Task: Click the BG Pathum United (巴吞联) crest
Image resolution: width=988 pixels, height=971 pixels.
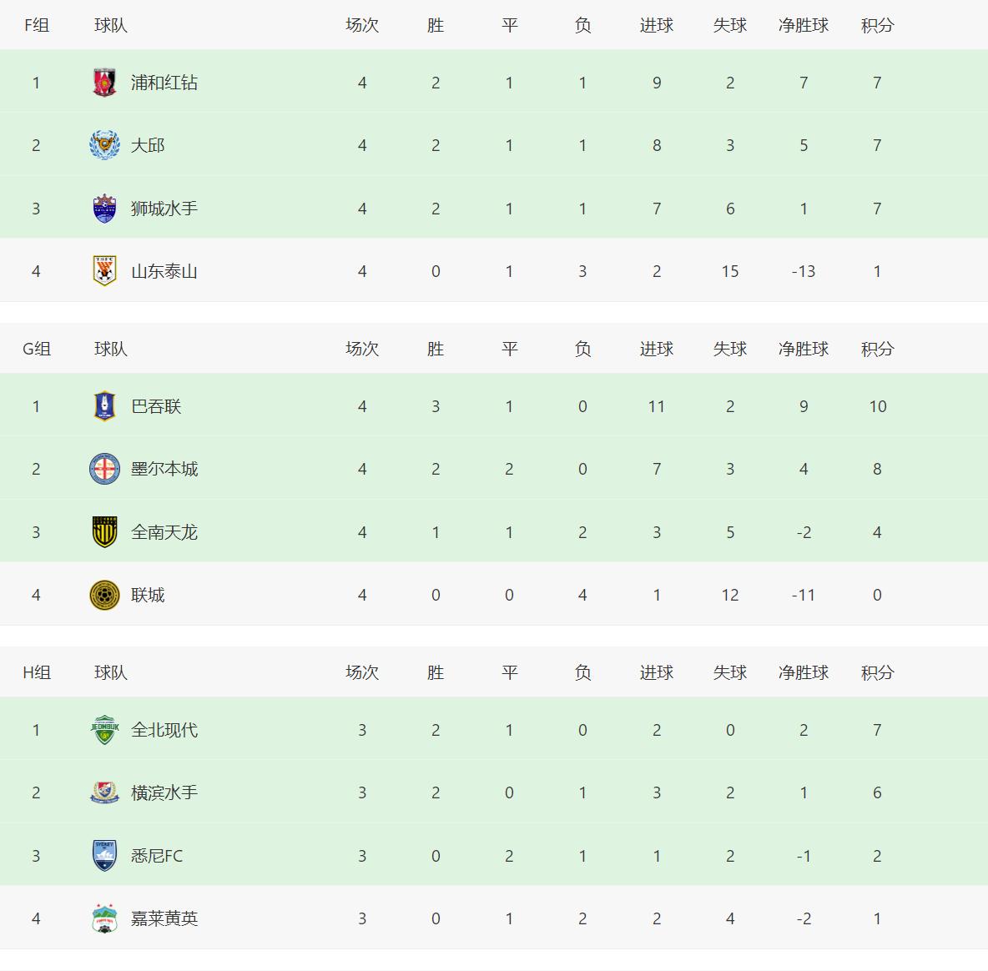Action: click(104, 406)
